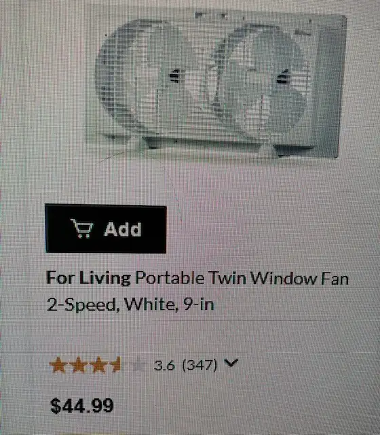Image resolution: width=380 pixels, height=435 pixels.
Task: Click the shopping cart icon
Action: point(82,228)
